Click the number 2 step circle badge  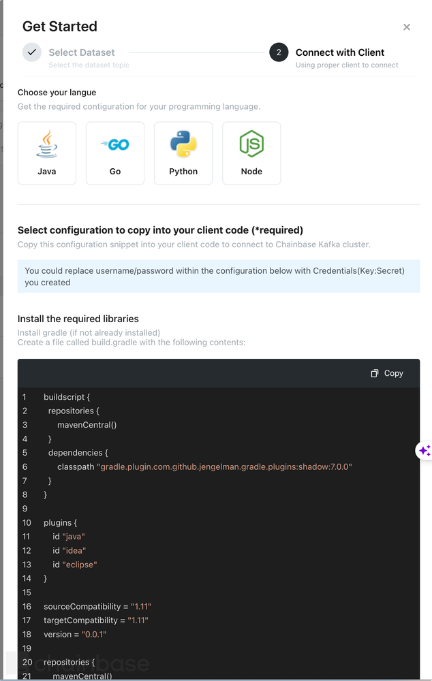click(279, 52)
